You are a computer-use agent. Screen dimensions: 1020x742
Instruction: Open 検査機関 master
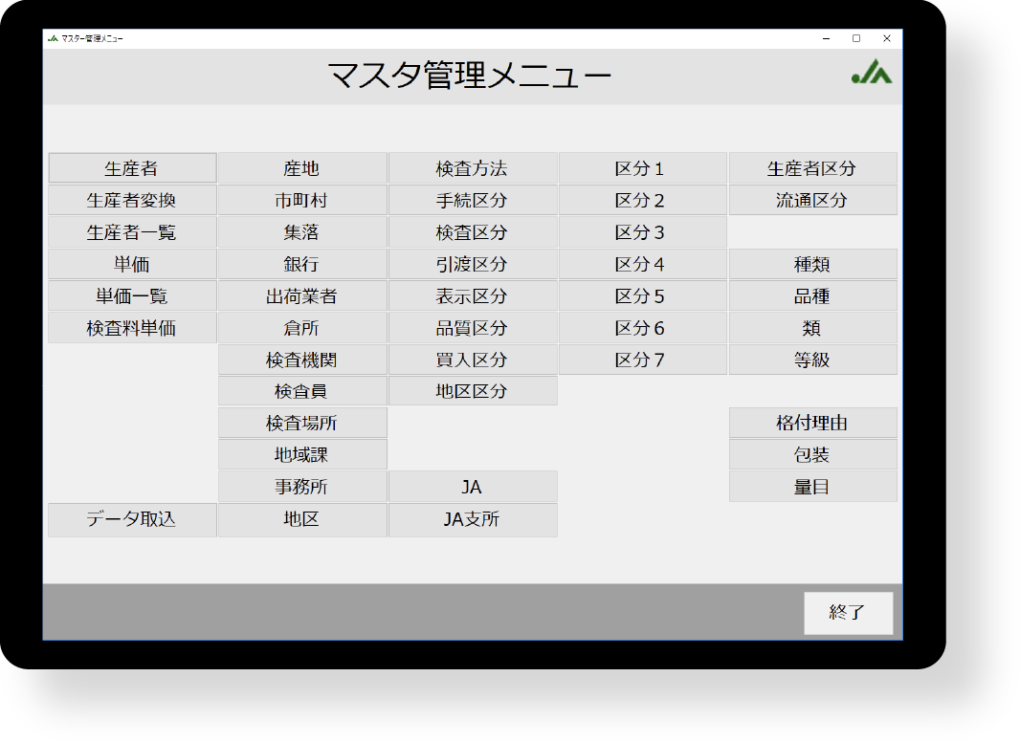302,360
